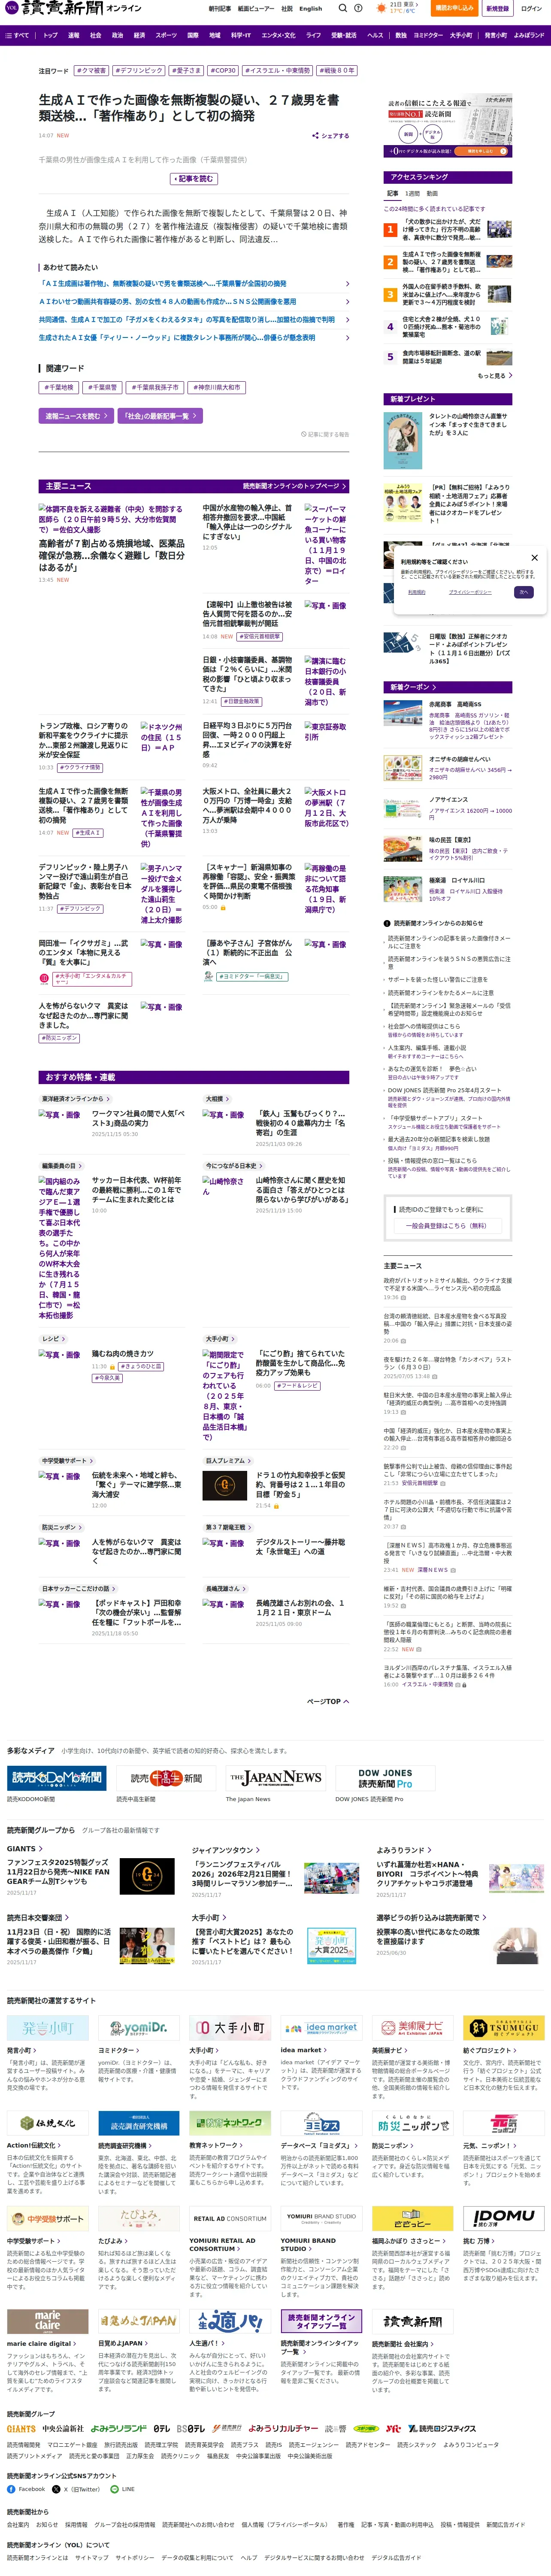The width and height of the screenshot is (551, 2576).
Task: Open 速報ニュースを読む purple button
Action: (76, 416)
